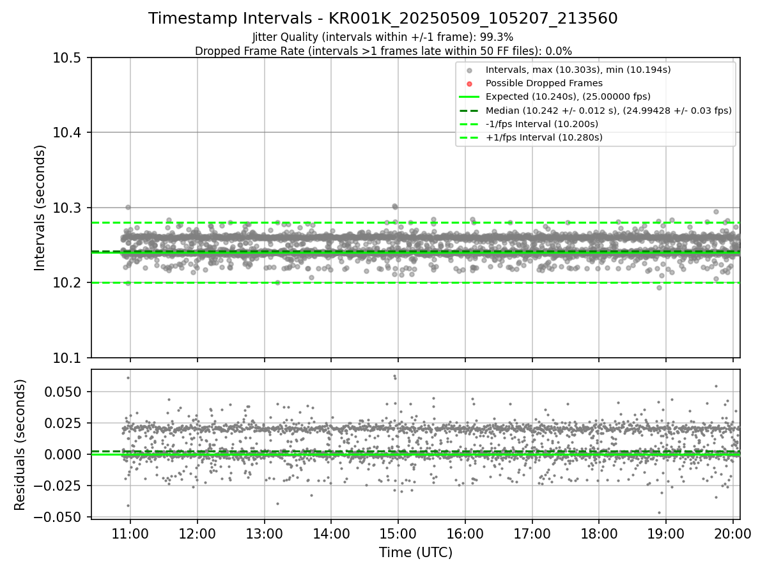Click the lowest interval outlier near 19:00 in upper plot

point(659,287)
